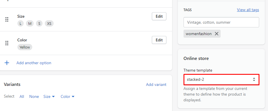
Task: Select All variants
Action: (22, 97)
